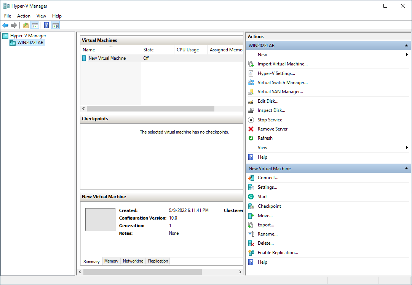
Task: Toggle the Show/Hide Console Tree toolbar icon
Action: click(35, 25)
